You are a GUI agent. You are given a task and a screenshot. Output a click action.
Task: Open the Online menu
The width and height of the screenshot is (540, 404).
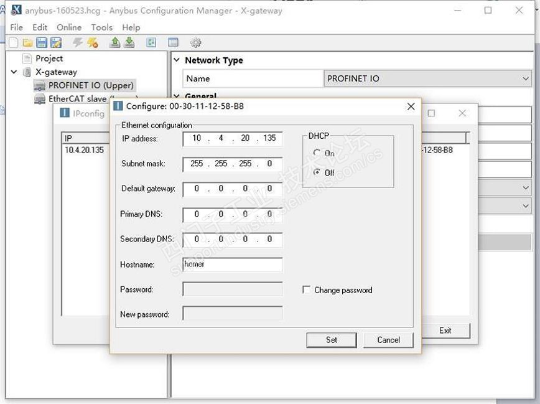69,27
